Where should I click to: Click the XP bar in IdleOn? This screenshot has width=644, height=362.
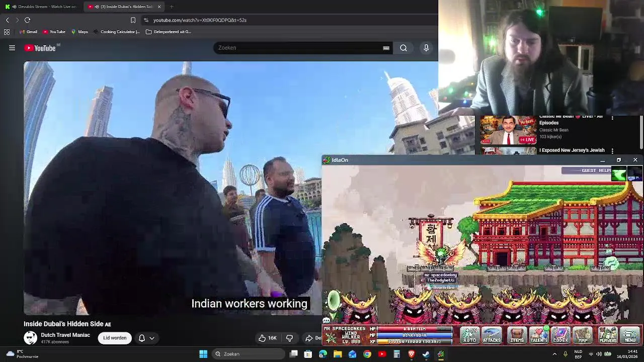(414, 341)
